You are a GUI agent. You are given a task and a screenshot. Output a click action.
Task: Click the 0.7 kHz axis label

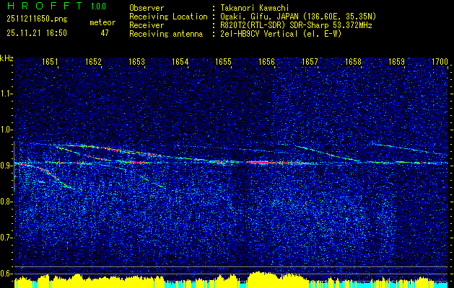click(6, 238)
